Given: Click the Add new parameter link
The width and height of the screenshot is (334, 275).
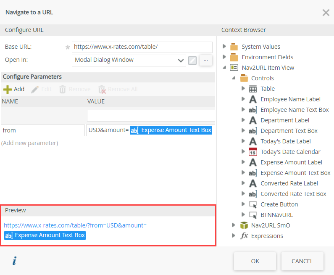Looking at the screenshot, I should pyautogui.click(x=29, y=143).
